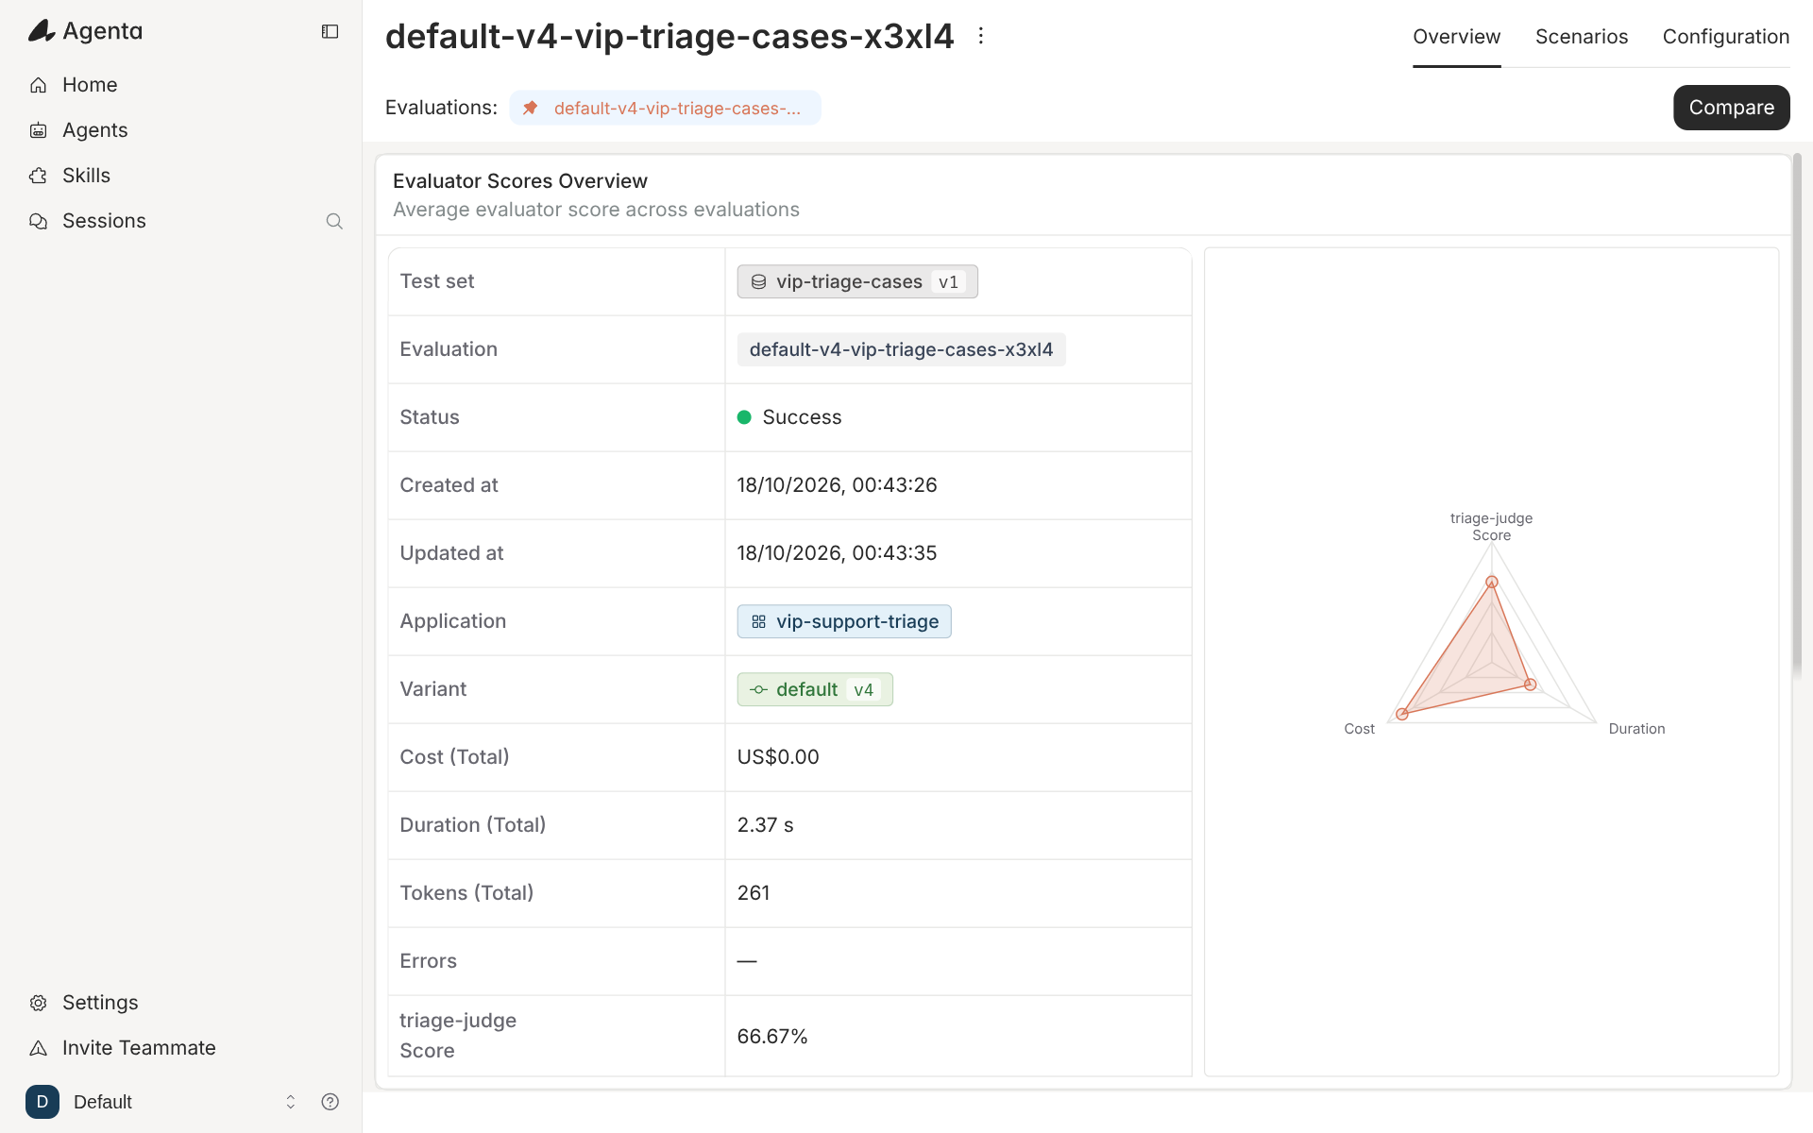Image resolution: width=1813 pixels, height=1133 pixels.
Task: Open the Configuration tab
Action: 1726,37
